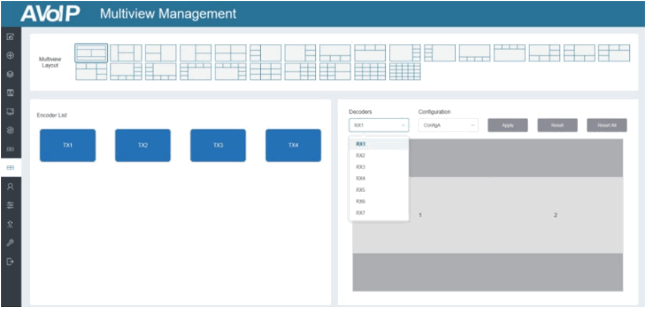
Task: Click the Reset button
Action: (x=557, y=125)
